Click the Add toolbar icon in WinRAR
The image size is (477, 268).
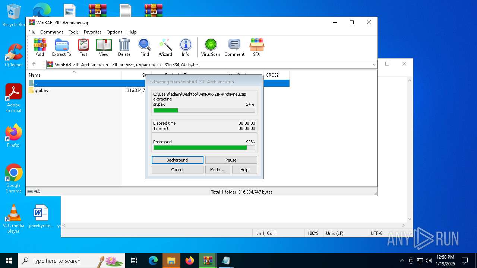pos(40,47)
